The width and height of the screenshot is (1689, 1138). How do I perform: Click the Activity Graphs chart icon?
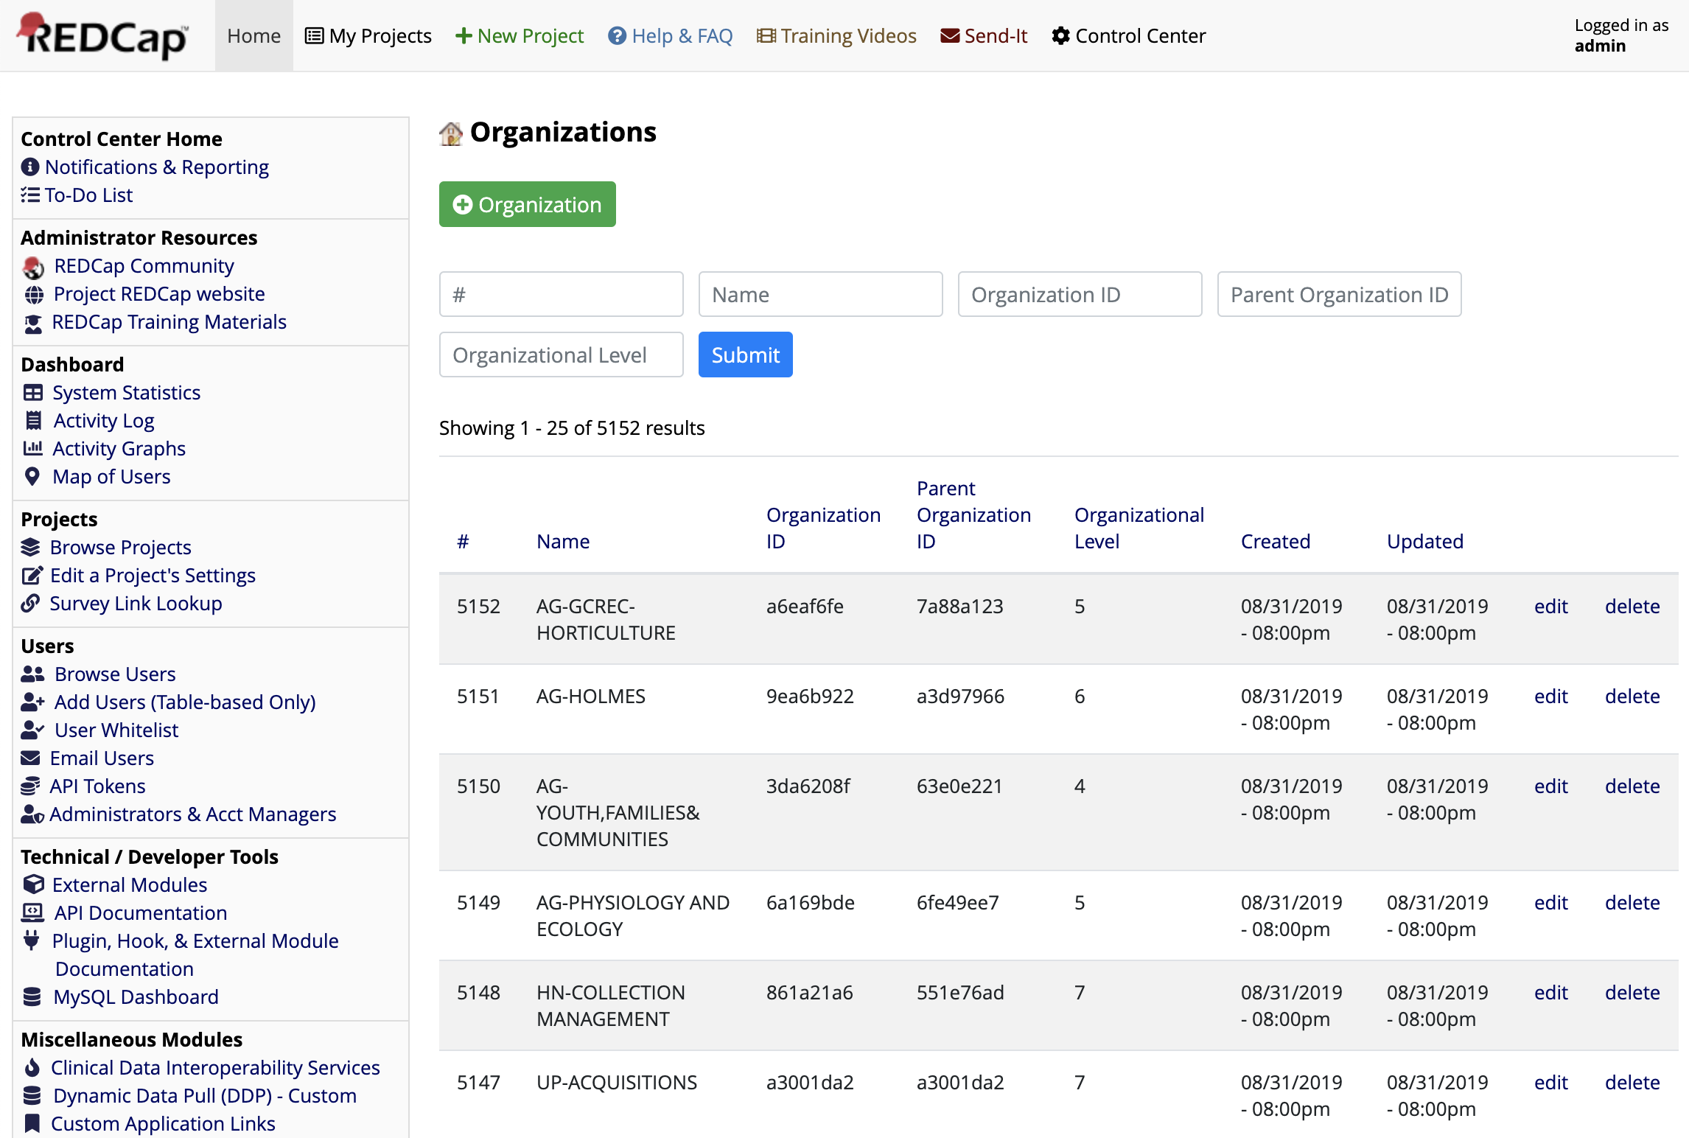[33, 448]
